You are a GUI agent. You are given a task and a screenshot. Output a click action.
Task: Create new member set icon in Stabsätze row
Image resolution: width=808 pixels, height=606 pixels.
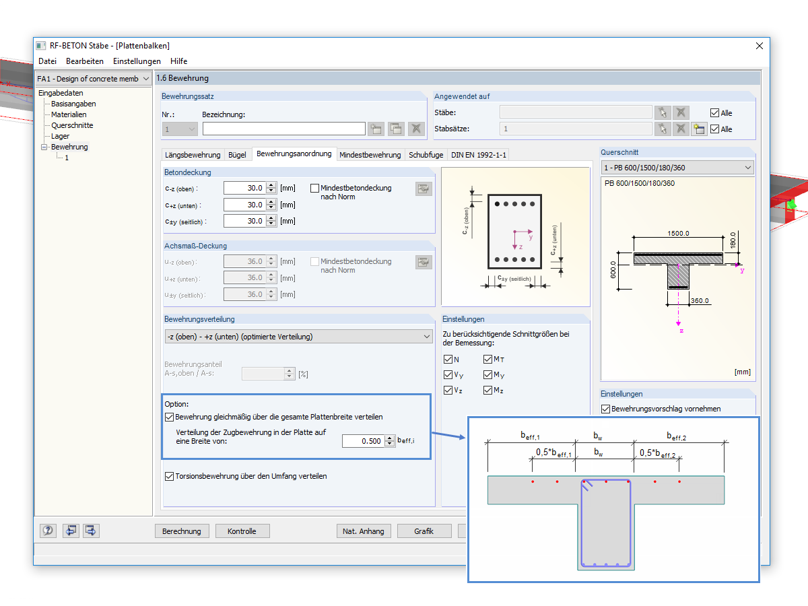click(700, 129)
